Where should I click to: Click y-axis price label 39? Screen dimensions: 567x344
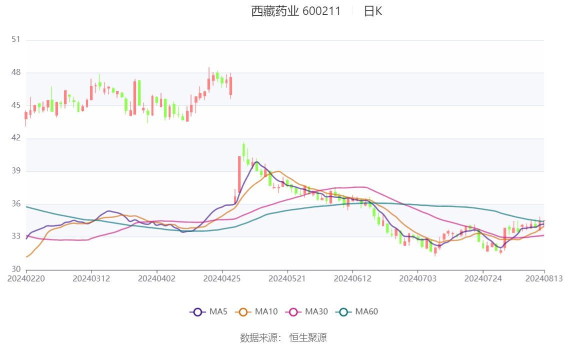(x=16, y=171)
